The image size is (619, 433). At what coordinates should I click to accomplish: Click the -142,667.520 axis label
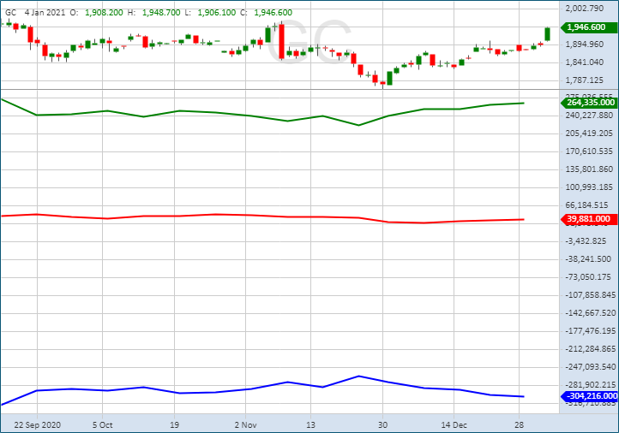[589, 313]
